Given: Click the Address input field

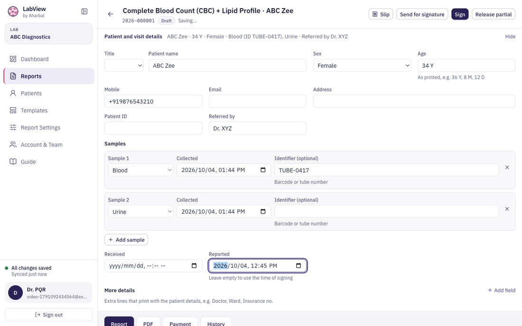Looking at the screenshot, I should pos(414,101).
